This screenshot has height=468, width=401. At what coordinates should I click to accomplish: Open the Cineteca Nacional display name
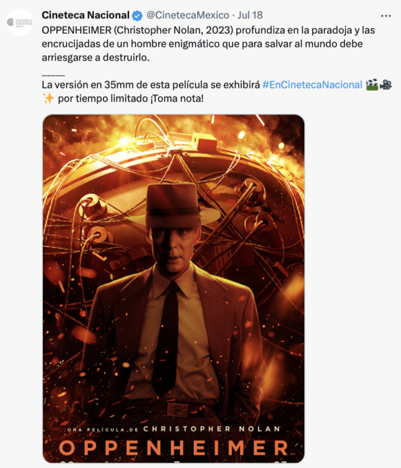click(85, 15)
